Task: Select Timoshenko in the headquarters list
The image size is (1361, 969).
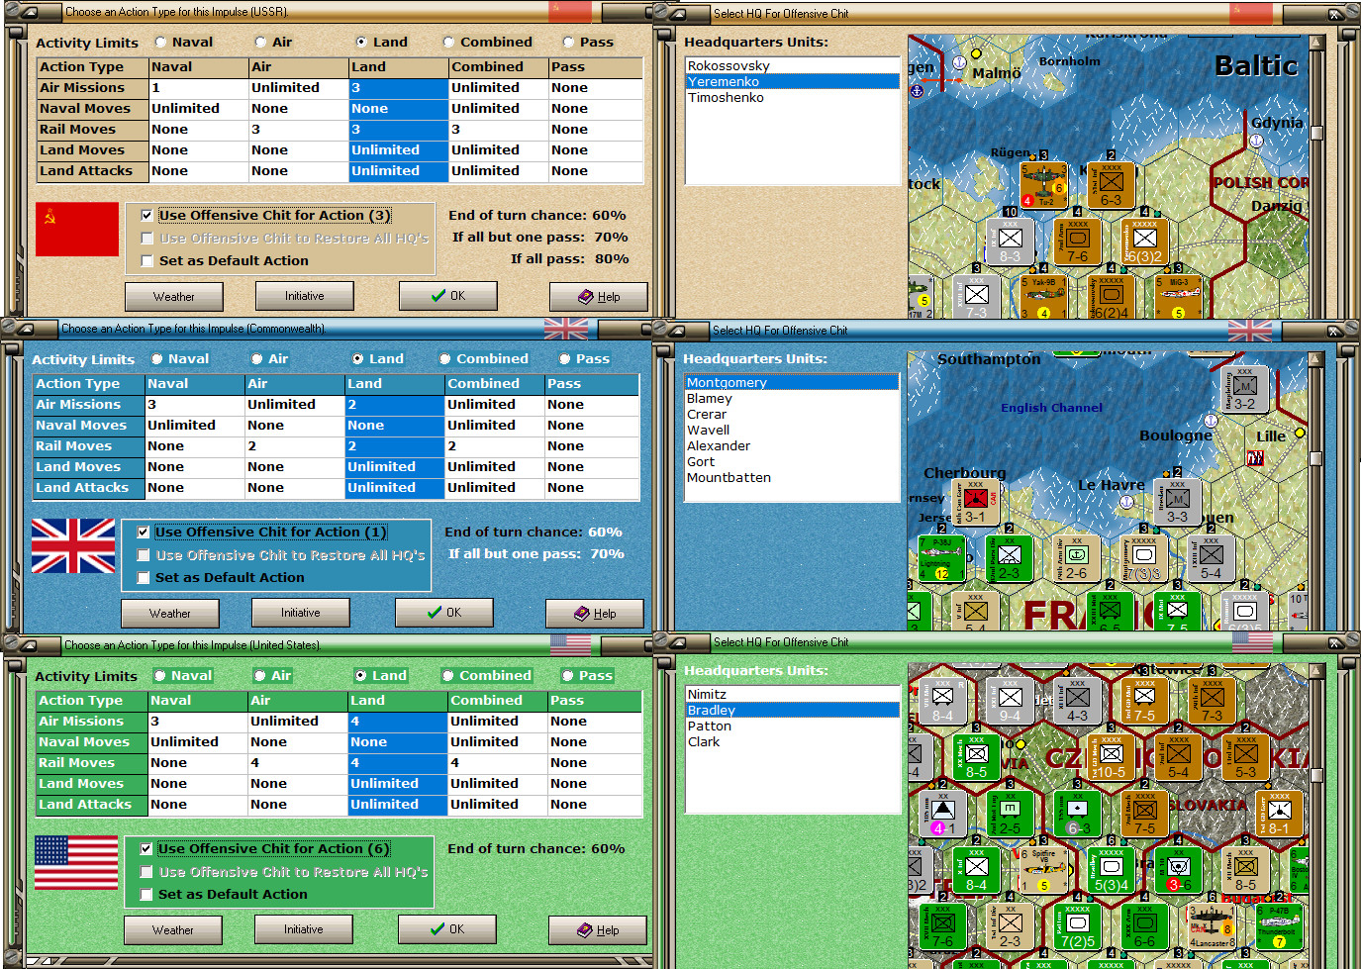Action: (x=792, y=98)
